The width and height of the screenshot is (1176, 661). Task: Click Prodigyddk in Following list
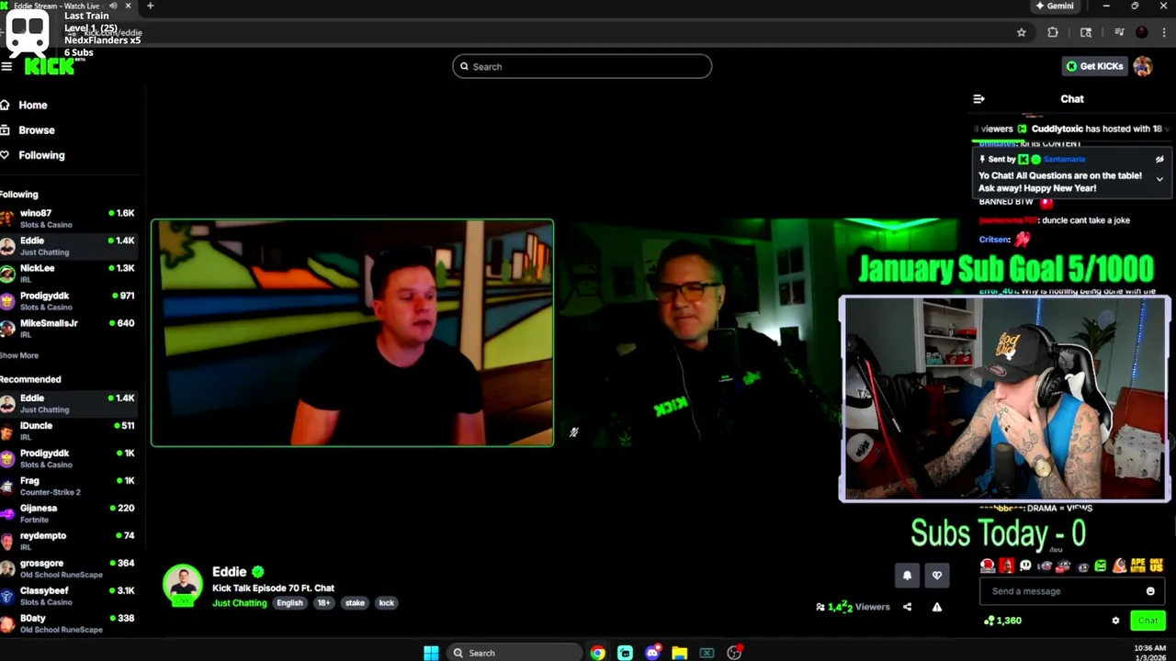(69, 300)
